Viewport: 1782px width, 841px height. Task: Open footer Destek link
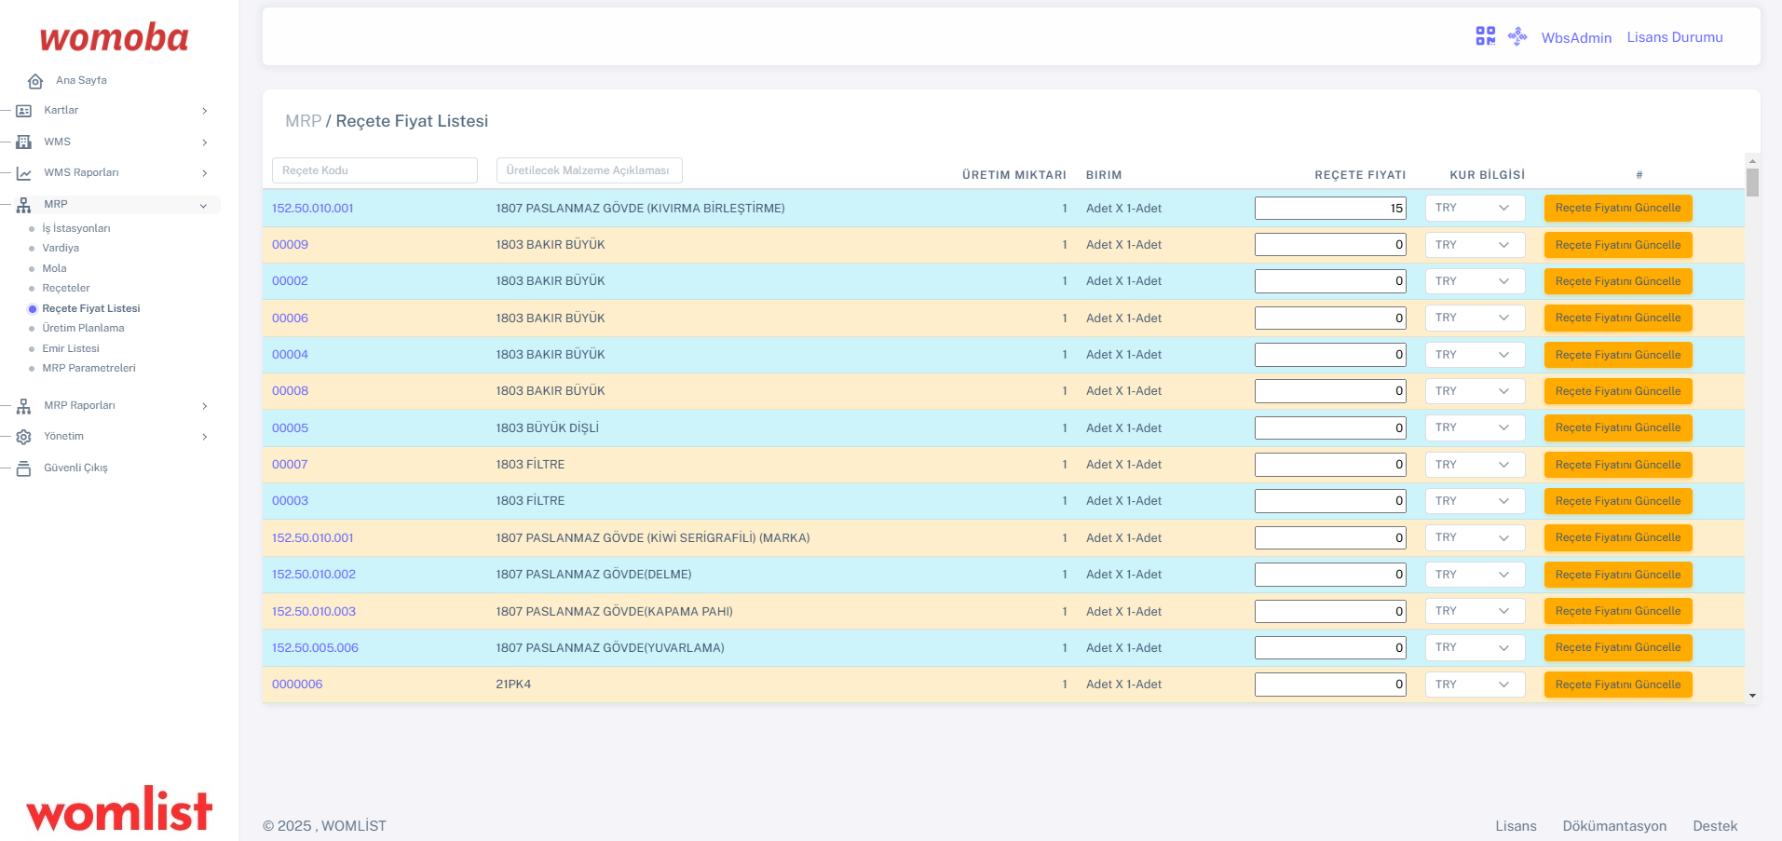pos(1715,826)
